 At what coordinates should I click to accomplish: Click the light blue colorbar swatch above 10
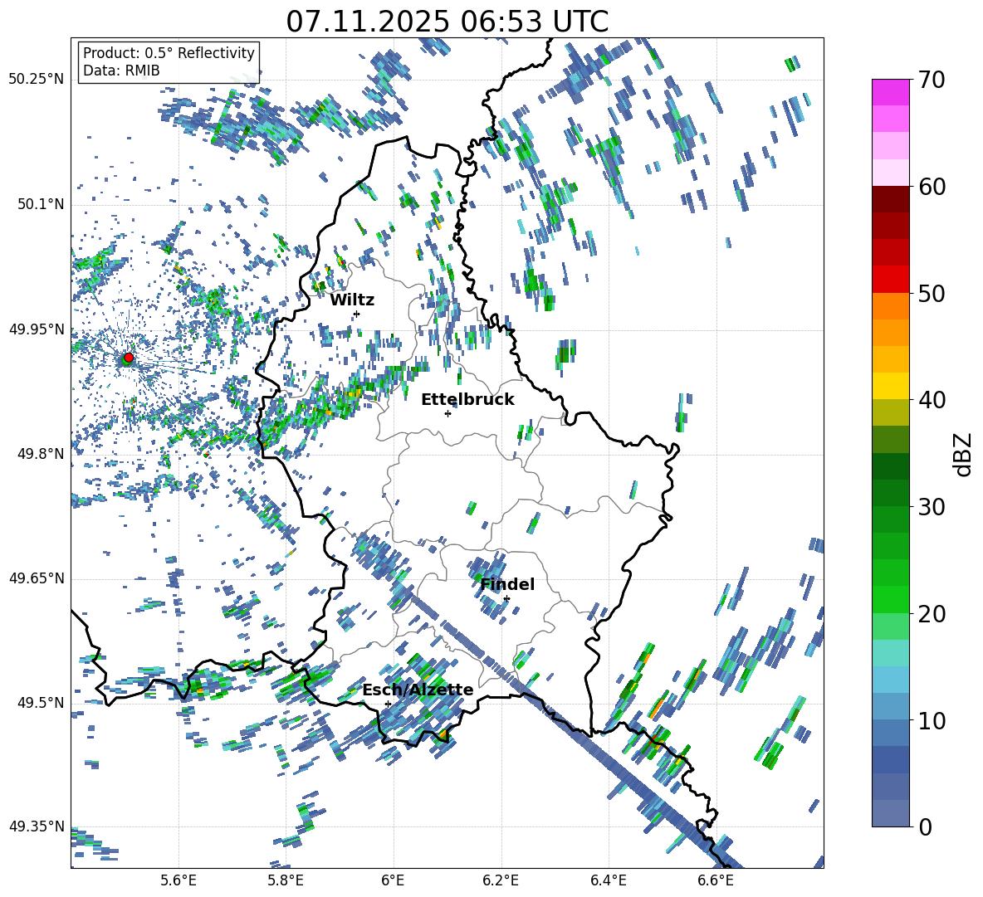coord(891,680)
